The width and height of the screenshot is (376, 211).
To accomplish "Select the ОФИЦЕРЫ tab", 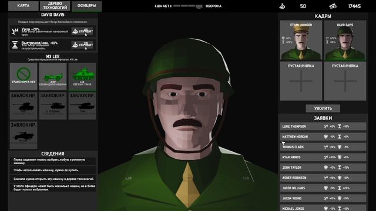I will pyautogui.click(x=86, y=6).
